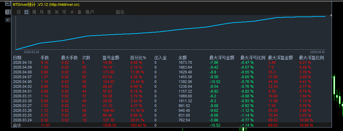The height and width of the screenshot is (131, 343).
Task: Select the 2026.03.31 date row
Action: 22,96
